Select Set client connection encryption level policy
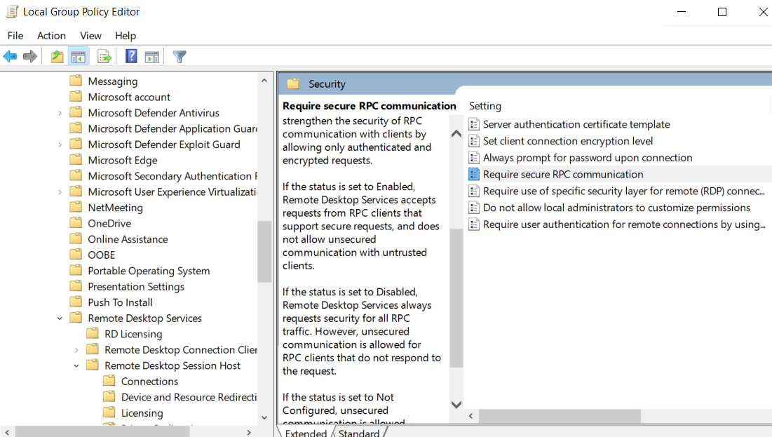 tap(567, 141)
